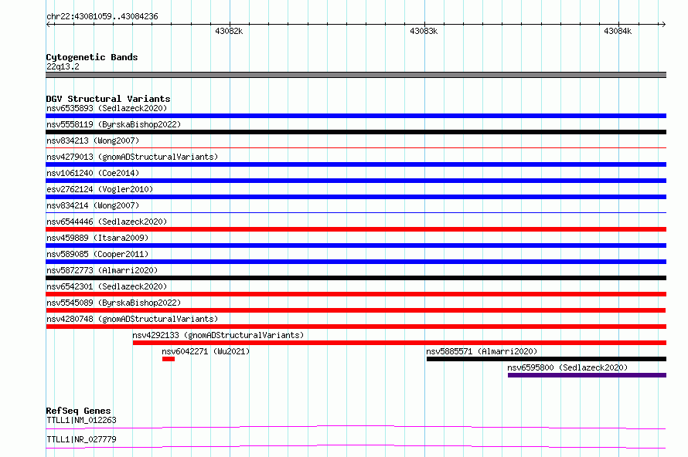Select nsv589085 (Cooper2011) label
The image size is (688, 457).
point(97,254)
